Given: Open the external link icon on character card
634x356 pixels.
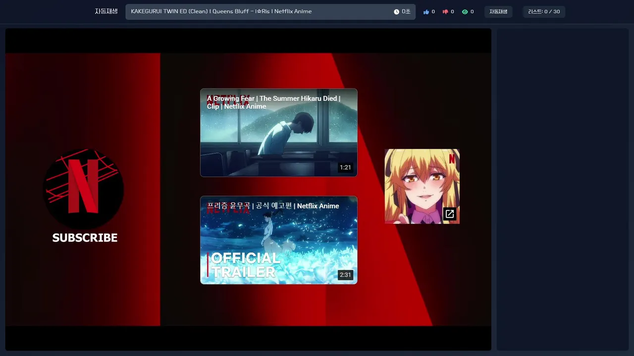Looking at the screenshot, I should coord(450,214).
